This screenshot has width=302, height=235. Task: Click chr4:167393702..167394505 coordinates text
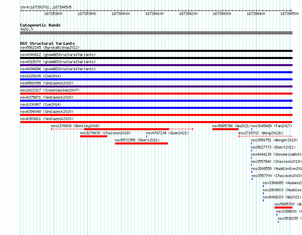(x=46, y=7)
